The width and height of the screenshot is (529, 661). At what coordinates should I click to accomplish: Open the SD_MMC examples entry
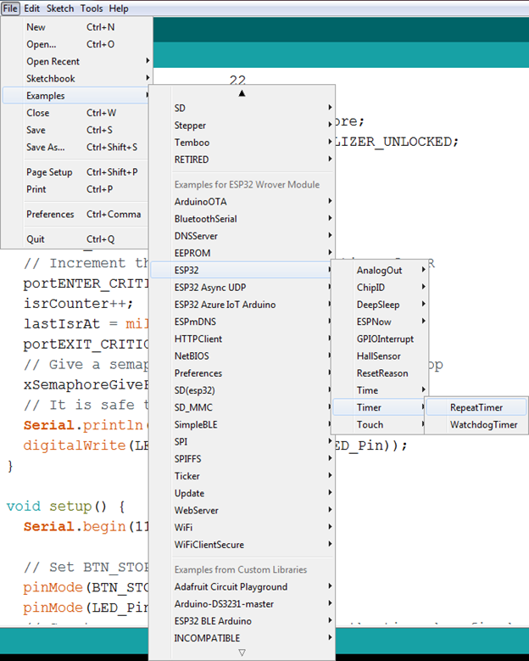(242, 407)
